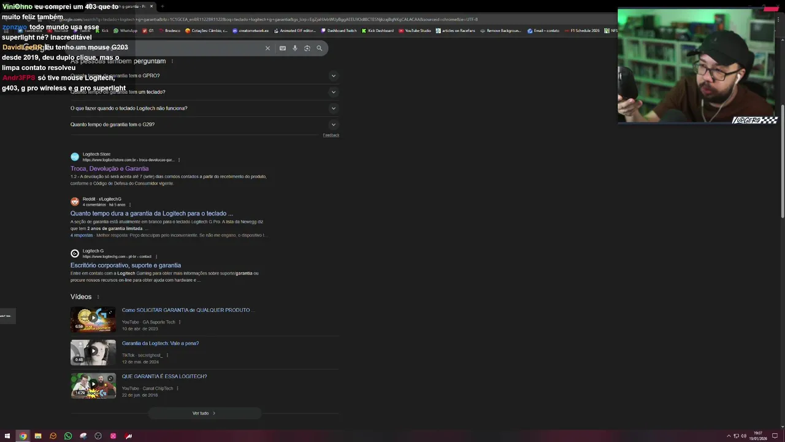
Task: Open more options for Reddit result
Action: (x=130, y=204)
